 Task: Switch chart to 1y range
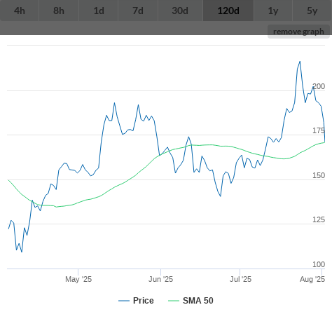[x=273, y=11]
